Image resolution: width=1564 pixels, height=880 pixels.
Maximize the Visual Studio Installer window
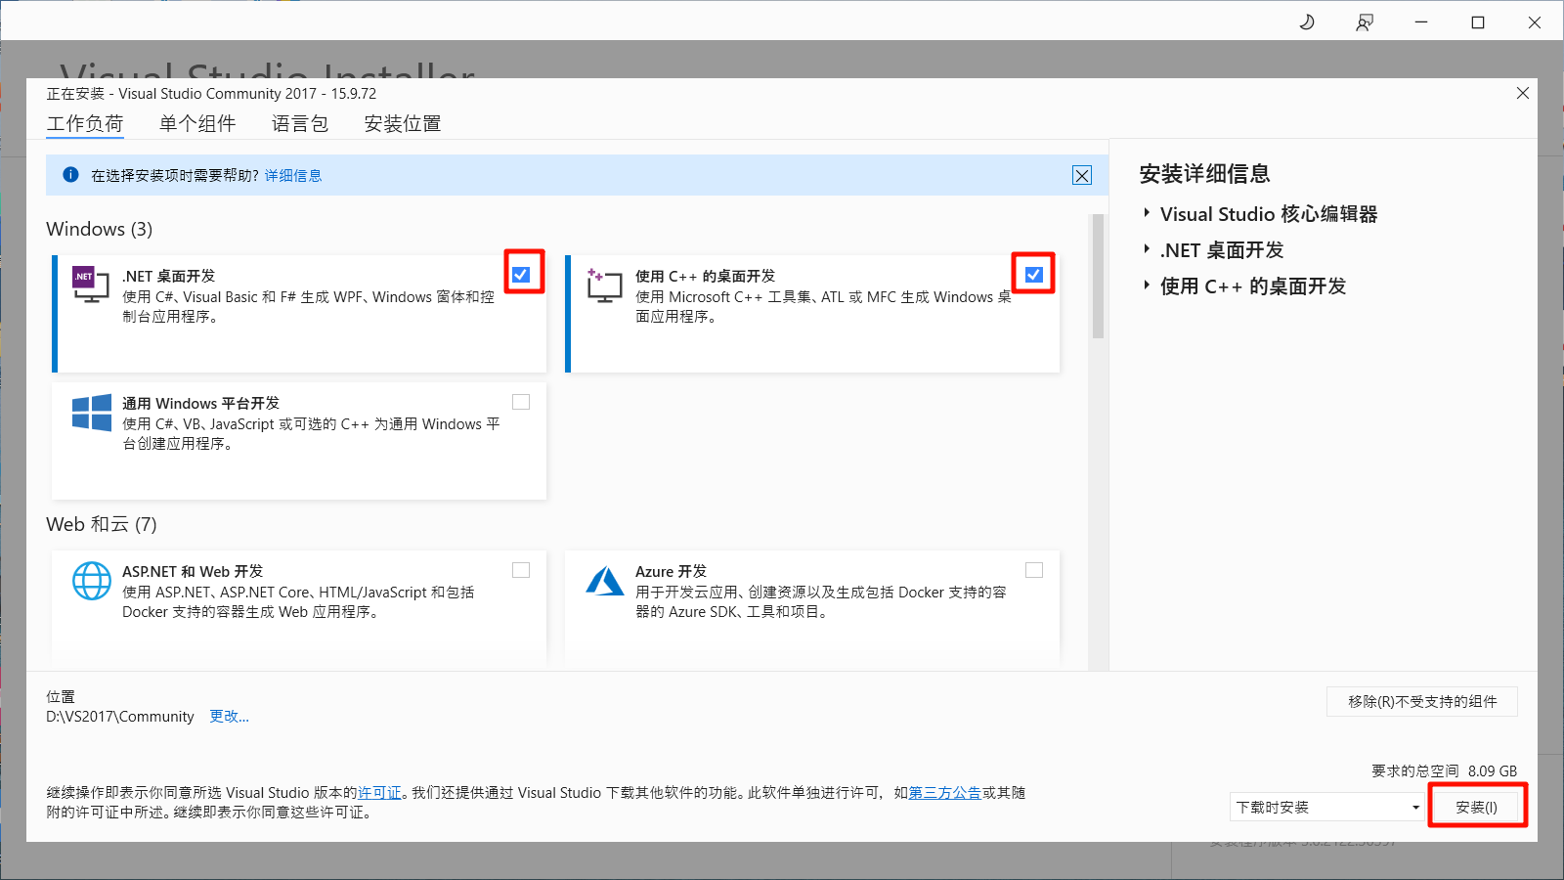[x=1478, y=22]
